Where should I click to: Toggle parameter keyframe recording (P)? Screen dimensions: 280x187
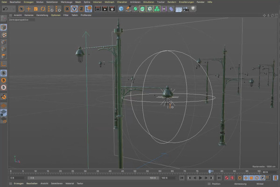click(262, 178)
